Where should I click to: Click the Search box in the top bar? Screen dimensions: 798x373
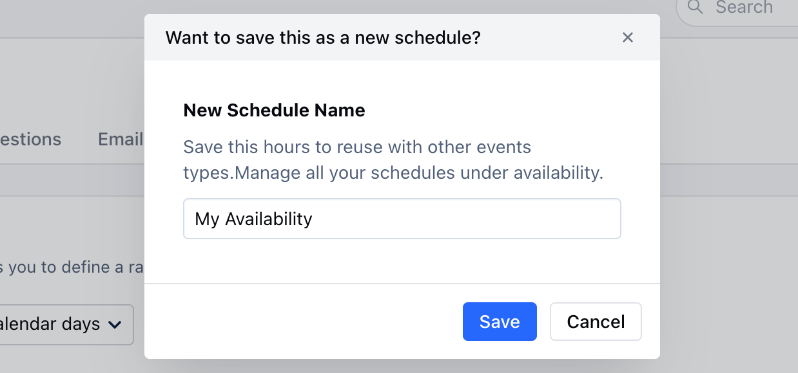(x=737, y=8)
